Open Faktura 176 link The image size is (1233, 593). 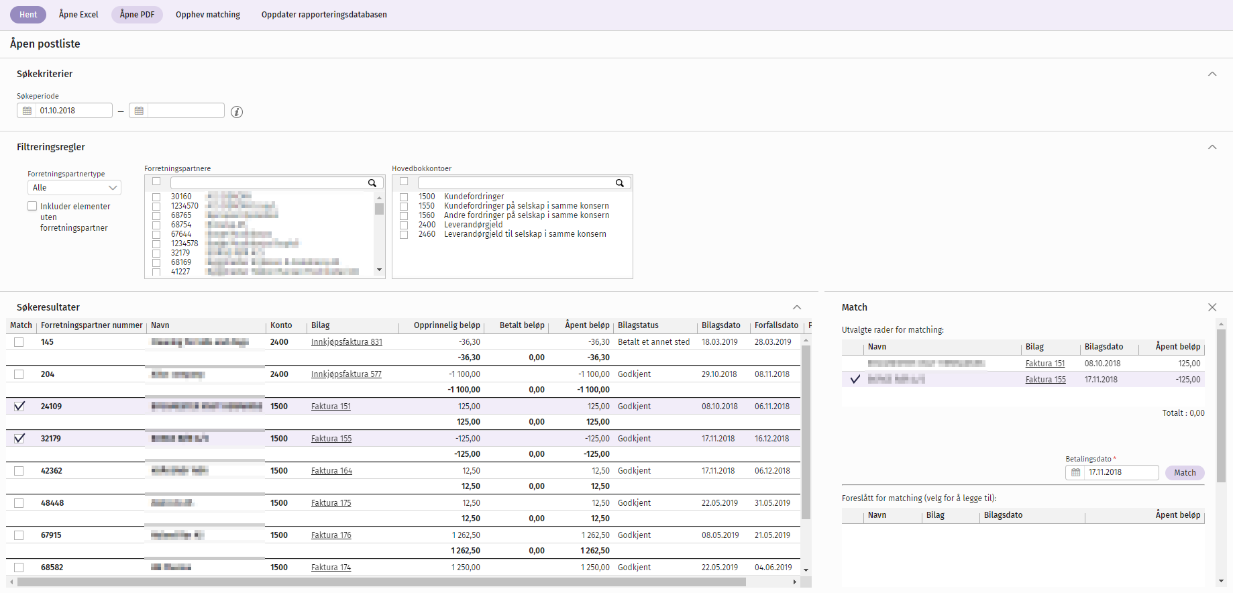[331, 535]
